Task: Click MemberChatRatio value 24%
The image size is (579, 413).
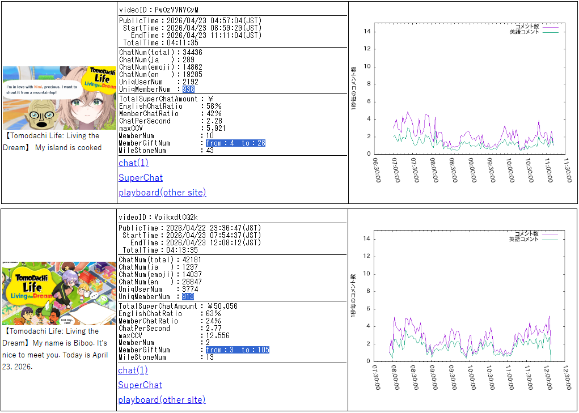Action: [x=213, y=321]
